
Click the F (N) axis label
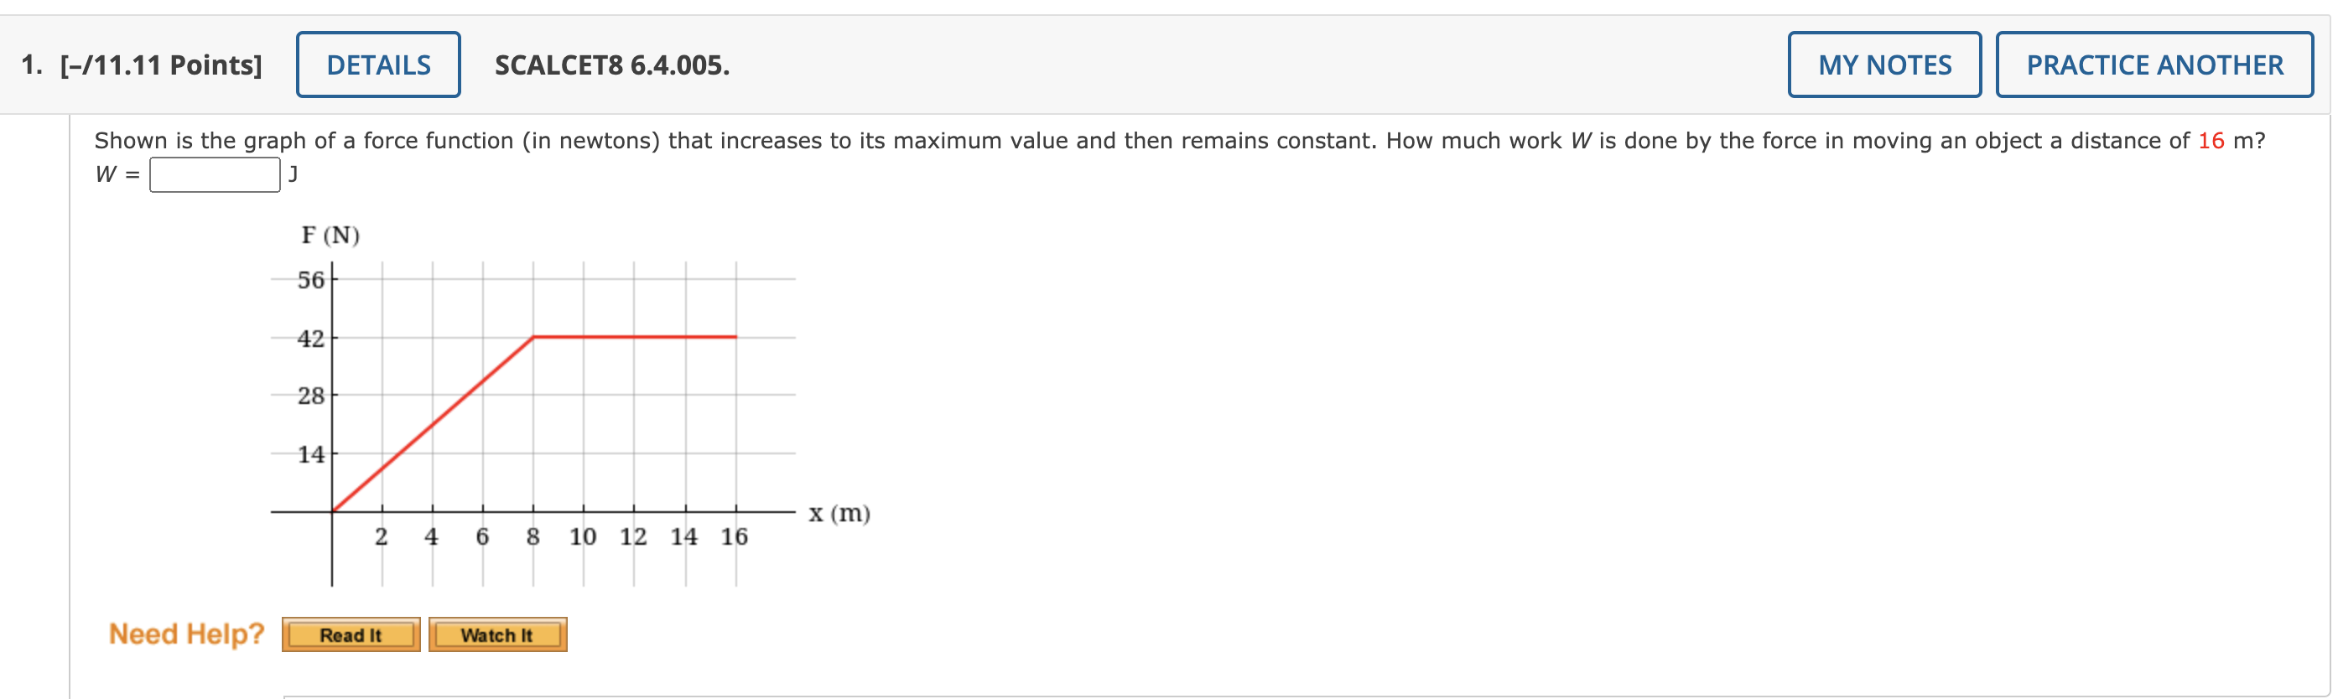point(330,236)
